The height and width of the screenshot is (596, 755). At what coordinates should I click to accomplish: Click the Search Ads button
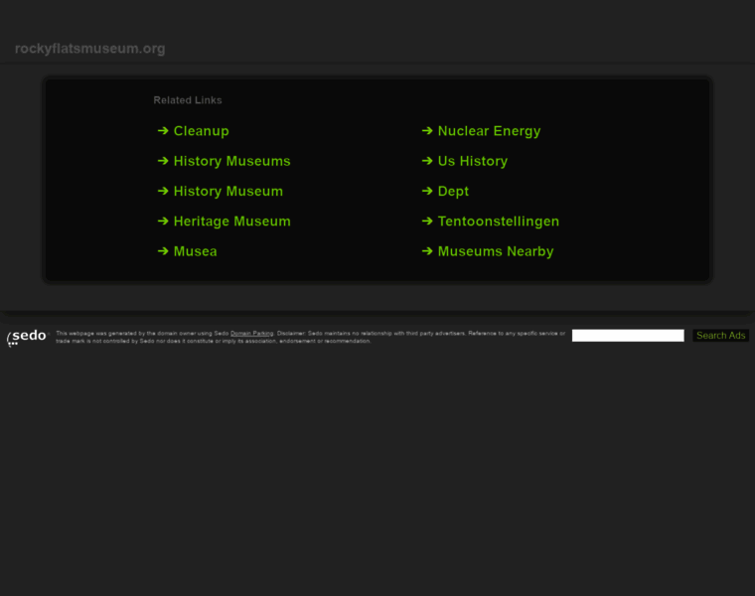[721, 336]
